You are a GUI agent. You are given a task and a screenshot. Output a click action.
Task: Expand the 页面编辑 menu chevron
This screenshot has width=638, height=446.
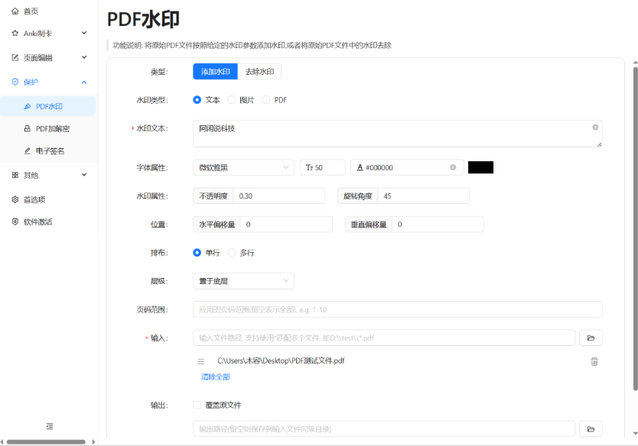84,57
